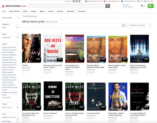The image size is (157, 123).
Task: Open the La moglie perfetta book cover
Action: 139,97
